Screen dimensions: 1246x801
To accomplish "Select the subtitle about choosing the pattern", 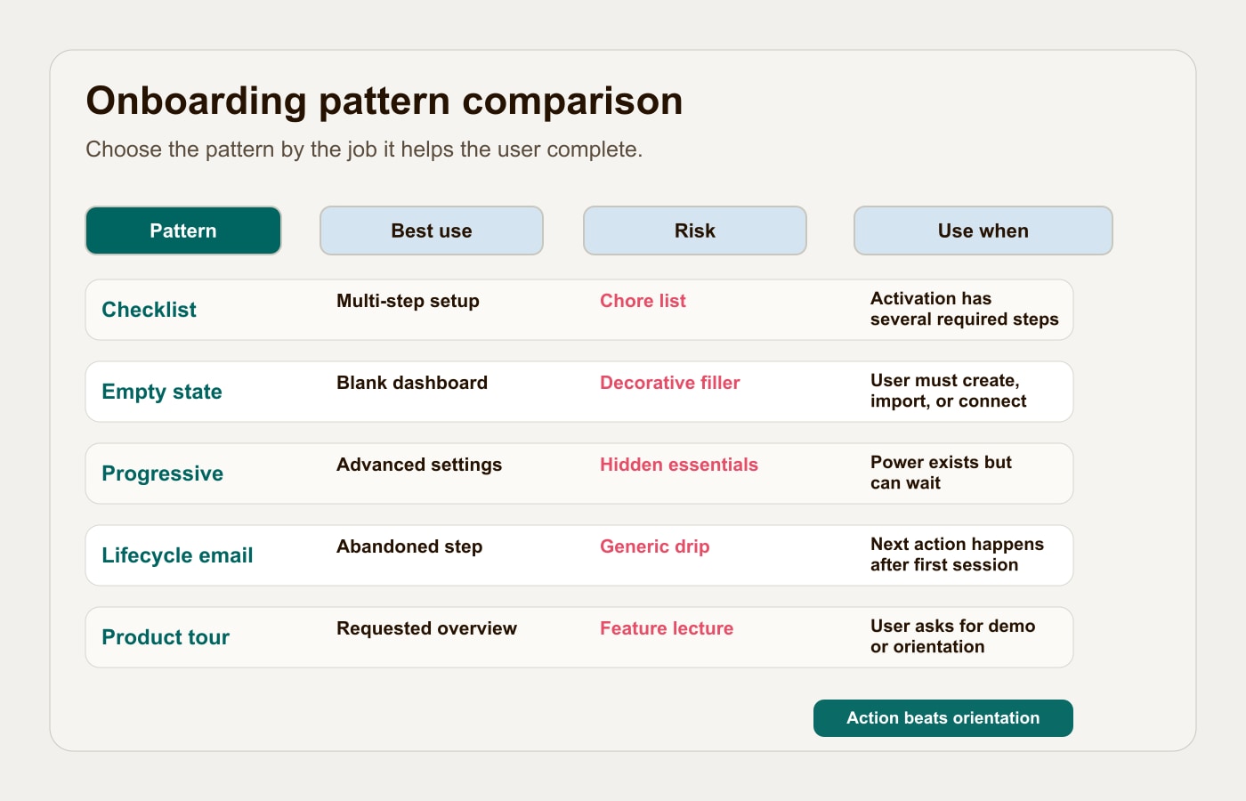I will pos(364,150).
